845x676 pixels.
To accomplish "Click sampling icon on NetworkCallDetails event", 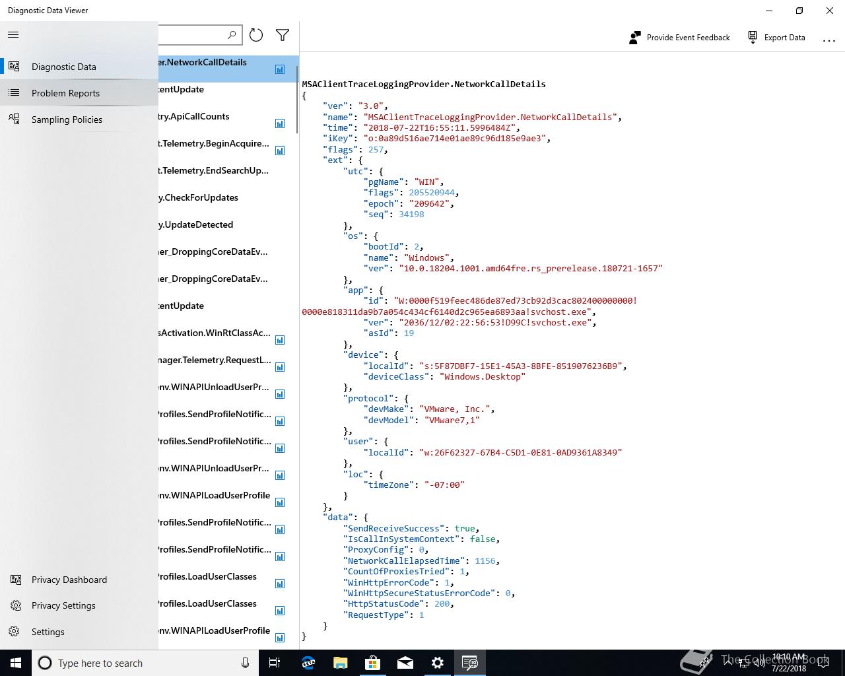I will [280, 69].
